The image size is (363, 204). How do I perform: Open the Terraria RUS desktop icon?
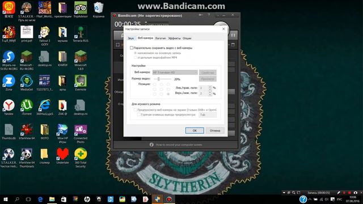pyautogui.click(x=81, y=34)
